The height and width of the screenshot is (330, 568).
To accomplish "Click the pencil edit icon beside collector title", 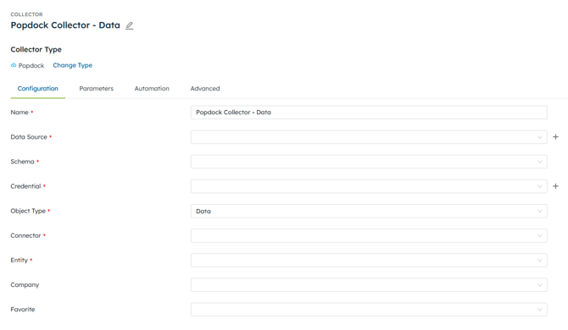I will pyautogui.click(x=130, y=25).
